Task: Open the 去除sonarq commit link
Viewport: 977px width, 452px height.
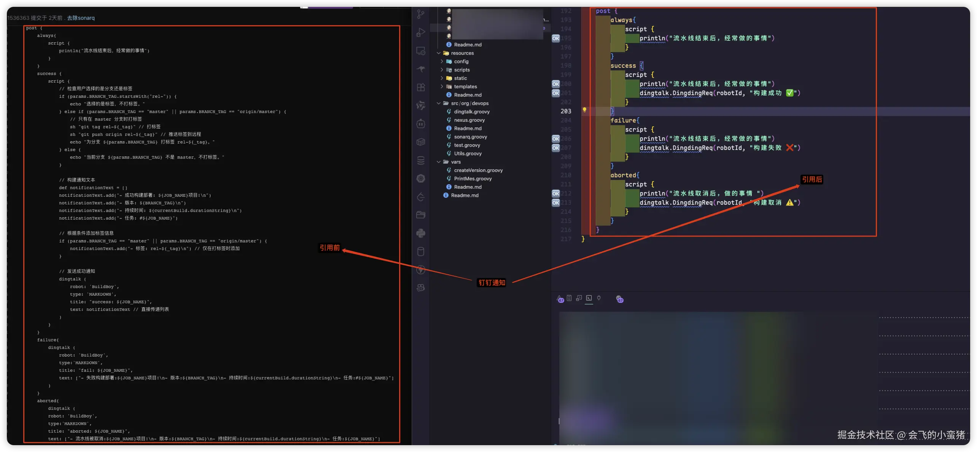Action: pyautogui.click(x=81, y=18)
